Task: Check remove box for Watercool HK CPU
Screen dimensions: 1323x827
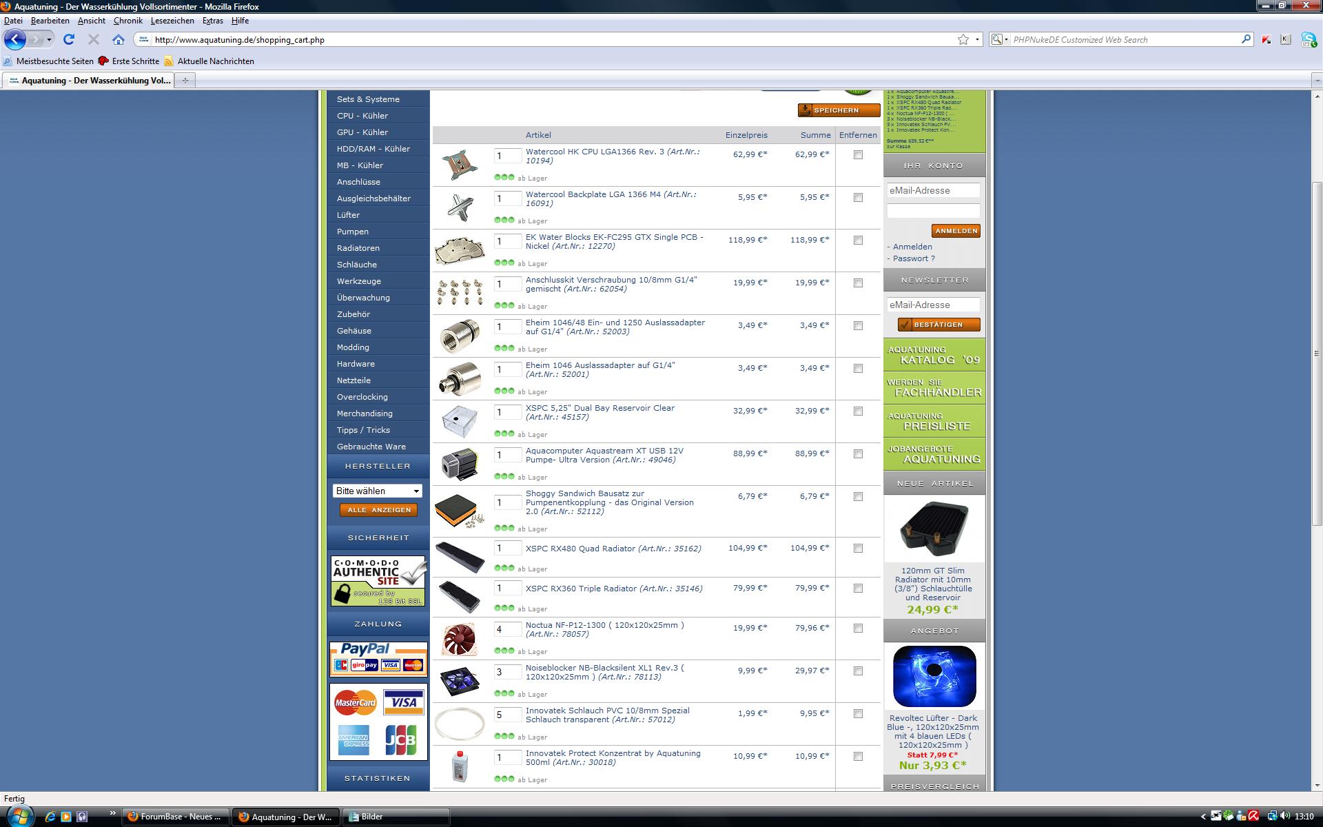Action: click(858, 155)
